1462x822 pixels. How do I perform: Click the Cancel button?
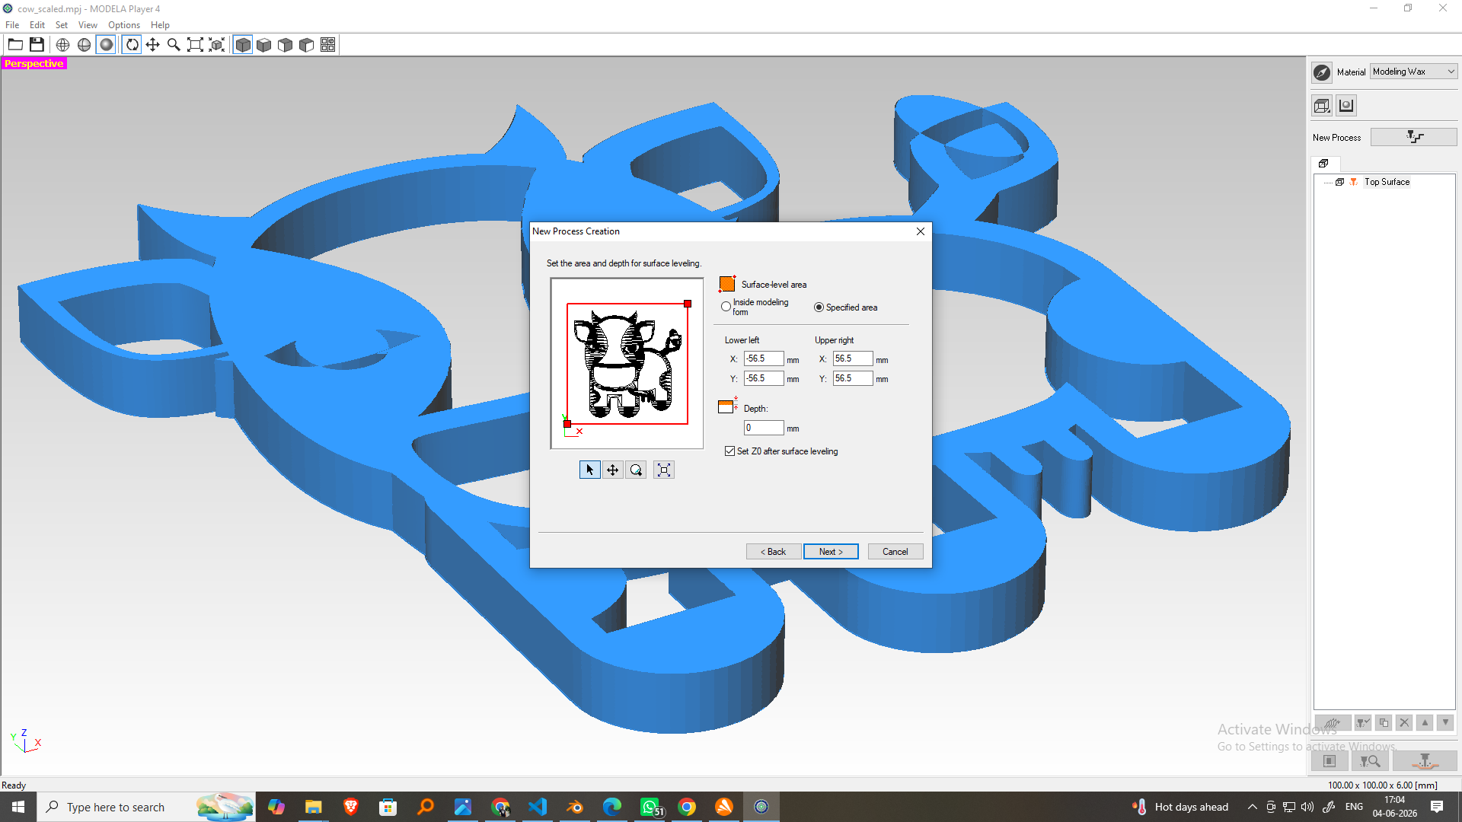[895, 552]
